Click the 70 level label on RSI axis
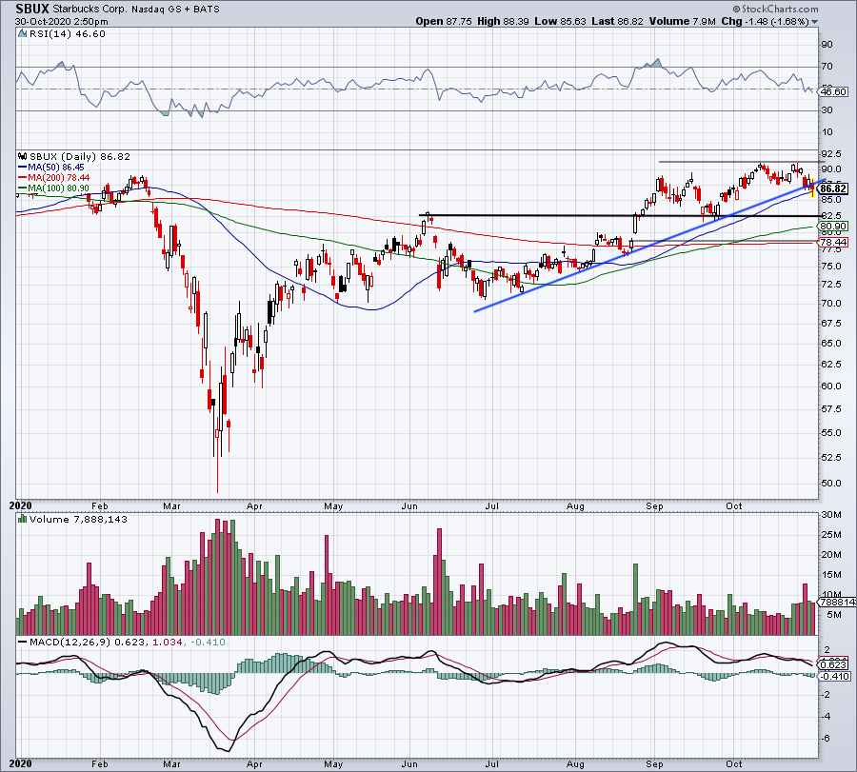 coord(827,67)
